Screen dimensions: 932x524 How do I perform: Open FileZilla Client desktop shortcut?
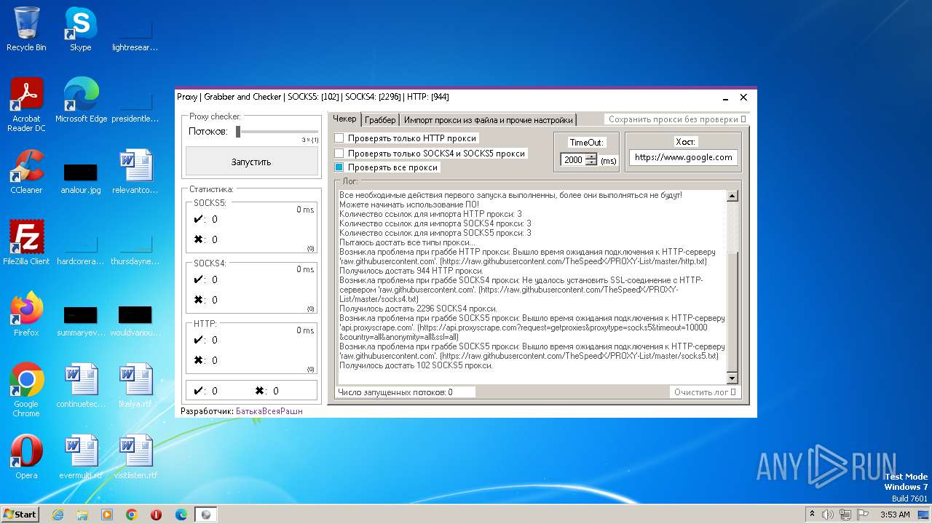pos(26,242)
